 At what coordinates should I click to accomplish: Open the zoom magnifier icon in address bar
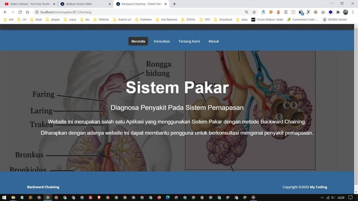[247, 12]
